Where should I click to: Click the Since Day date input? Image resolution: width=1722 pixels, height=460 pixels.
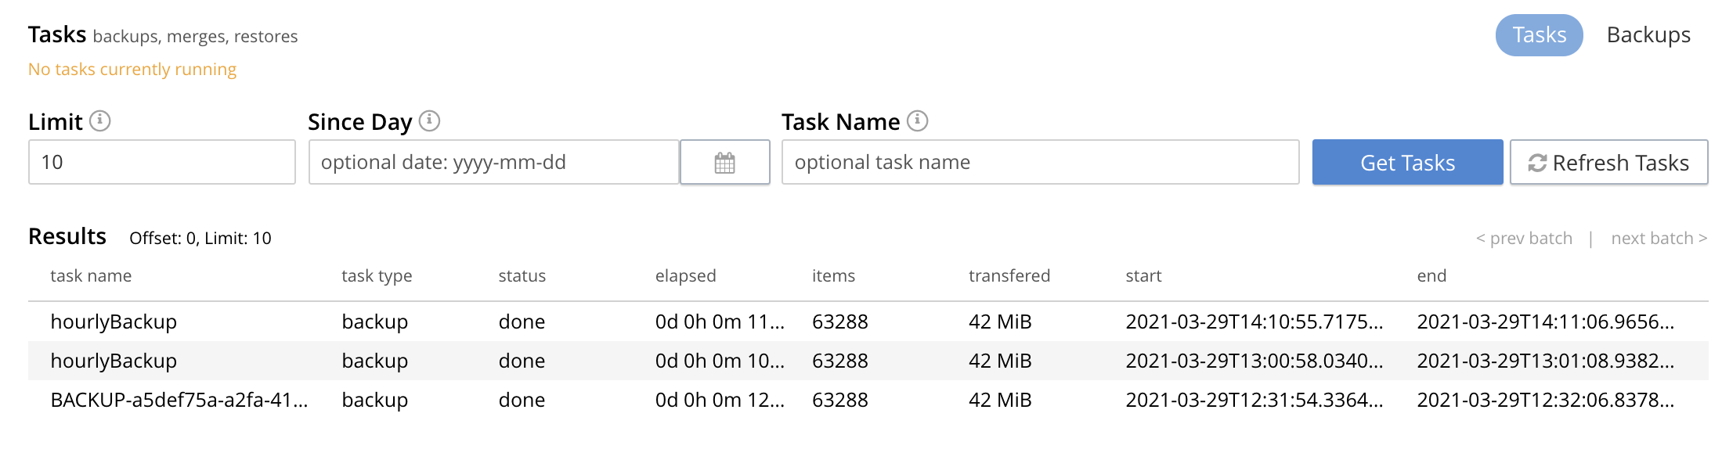[493, 163]
